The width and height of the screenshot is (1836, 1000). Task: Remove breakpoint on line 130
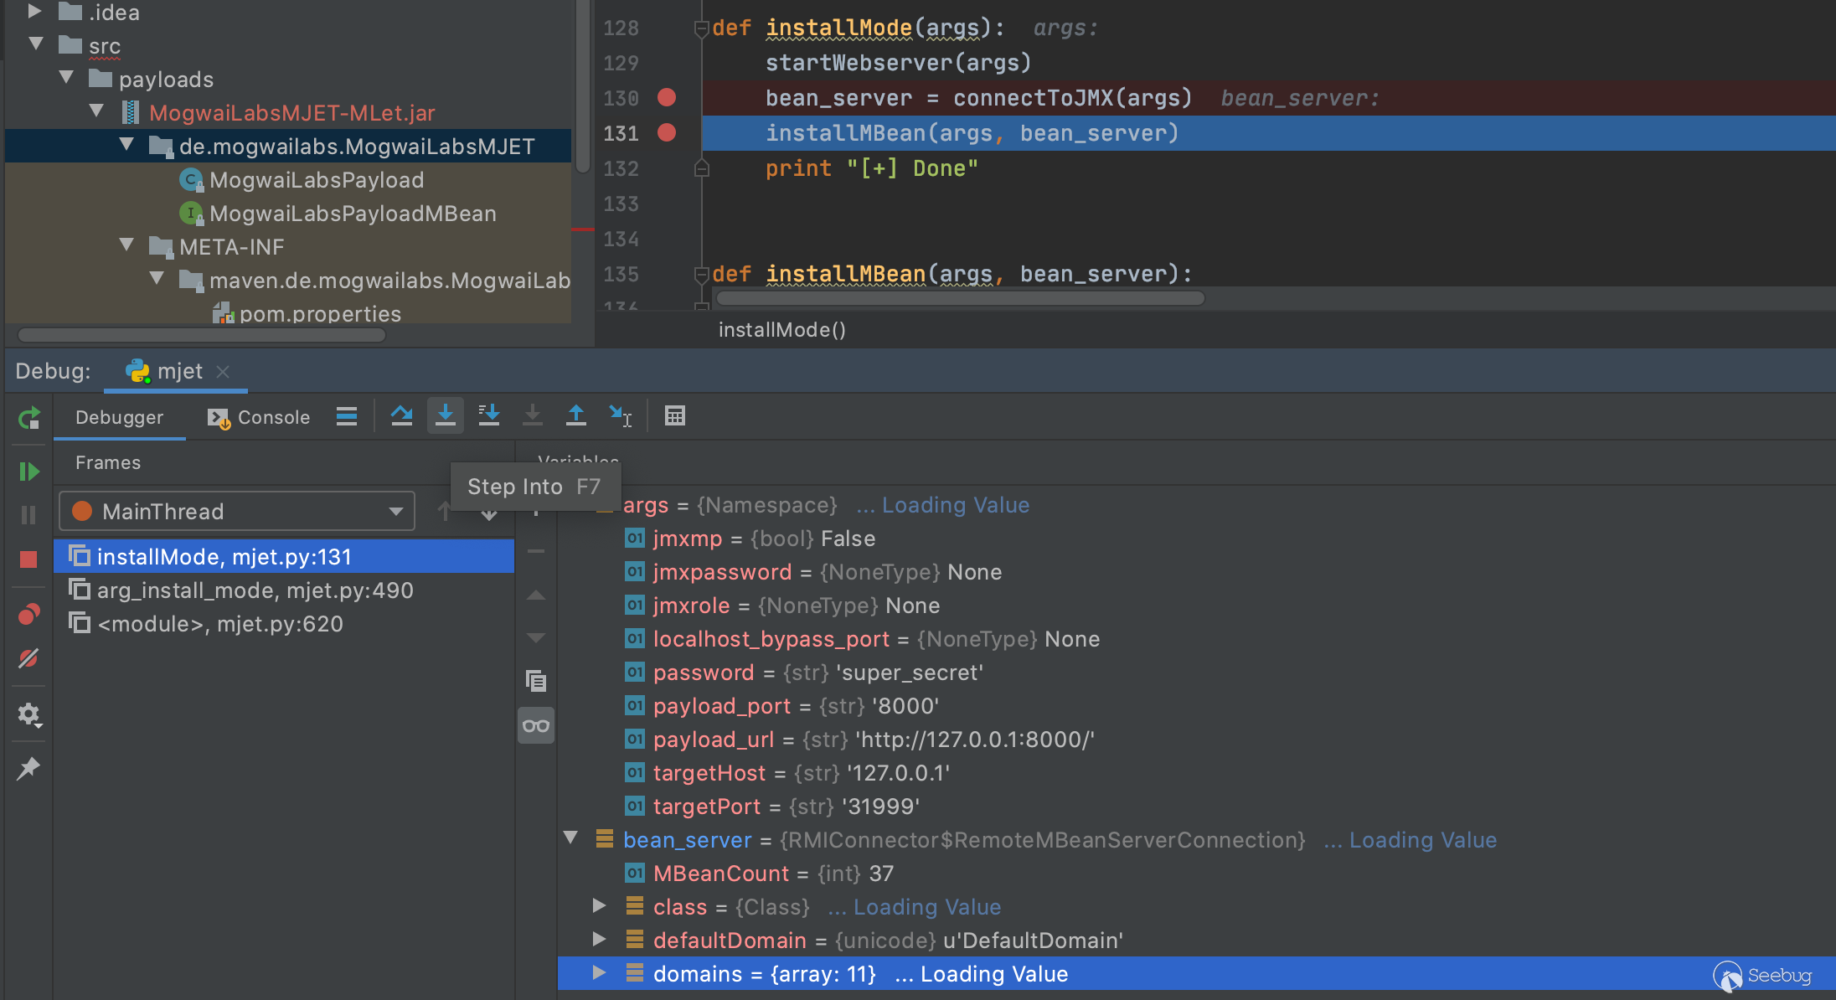(667, 98)
